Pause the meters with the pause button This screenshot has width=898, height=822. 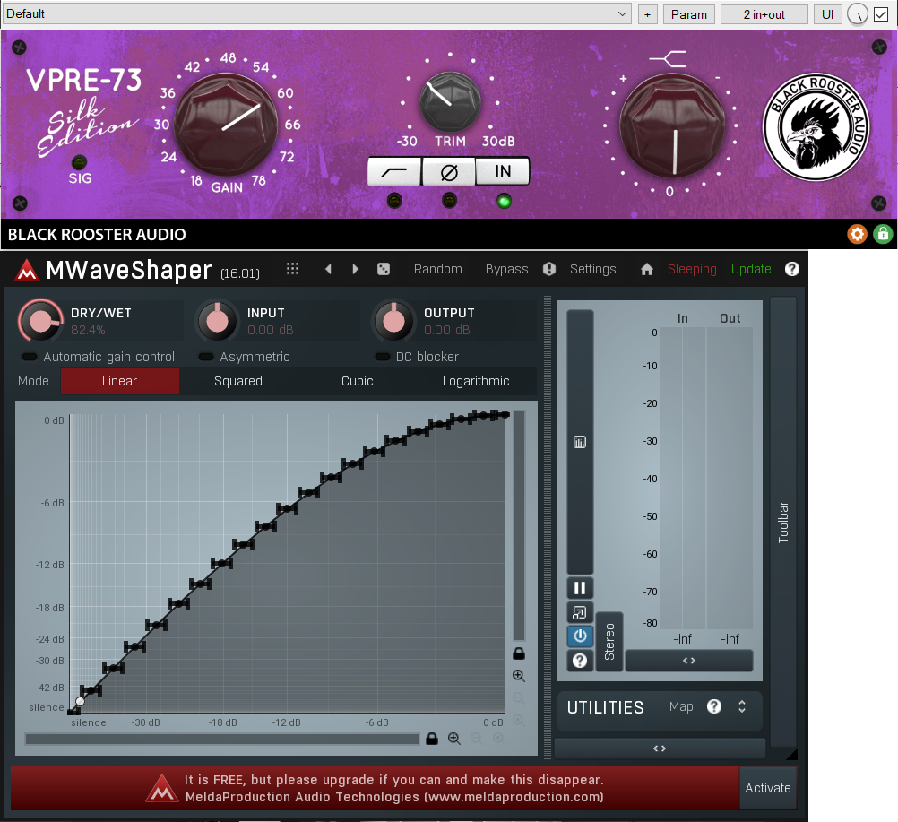pyautogui.click(x=580, y=588)
